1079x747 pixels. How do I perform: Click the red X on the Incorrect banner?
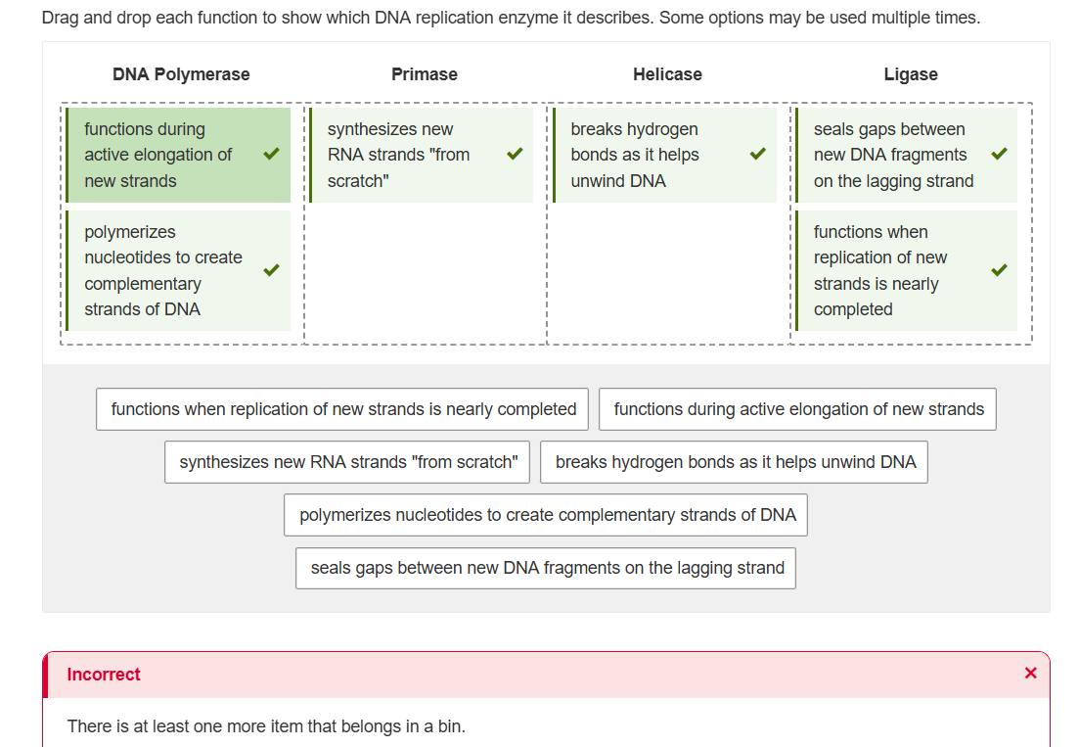click(x=1030, y=673)
